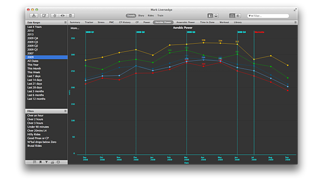This screenshot has height=181, width=323.
Task: Click the More... link above chart
Action: pos(75,28)
